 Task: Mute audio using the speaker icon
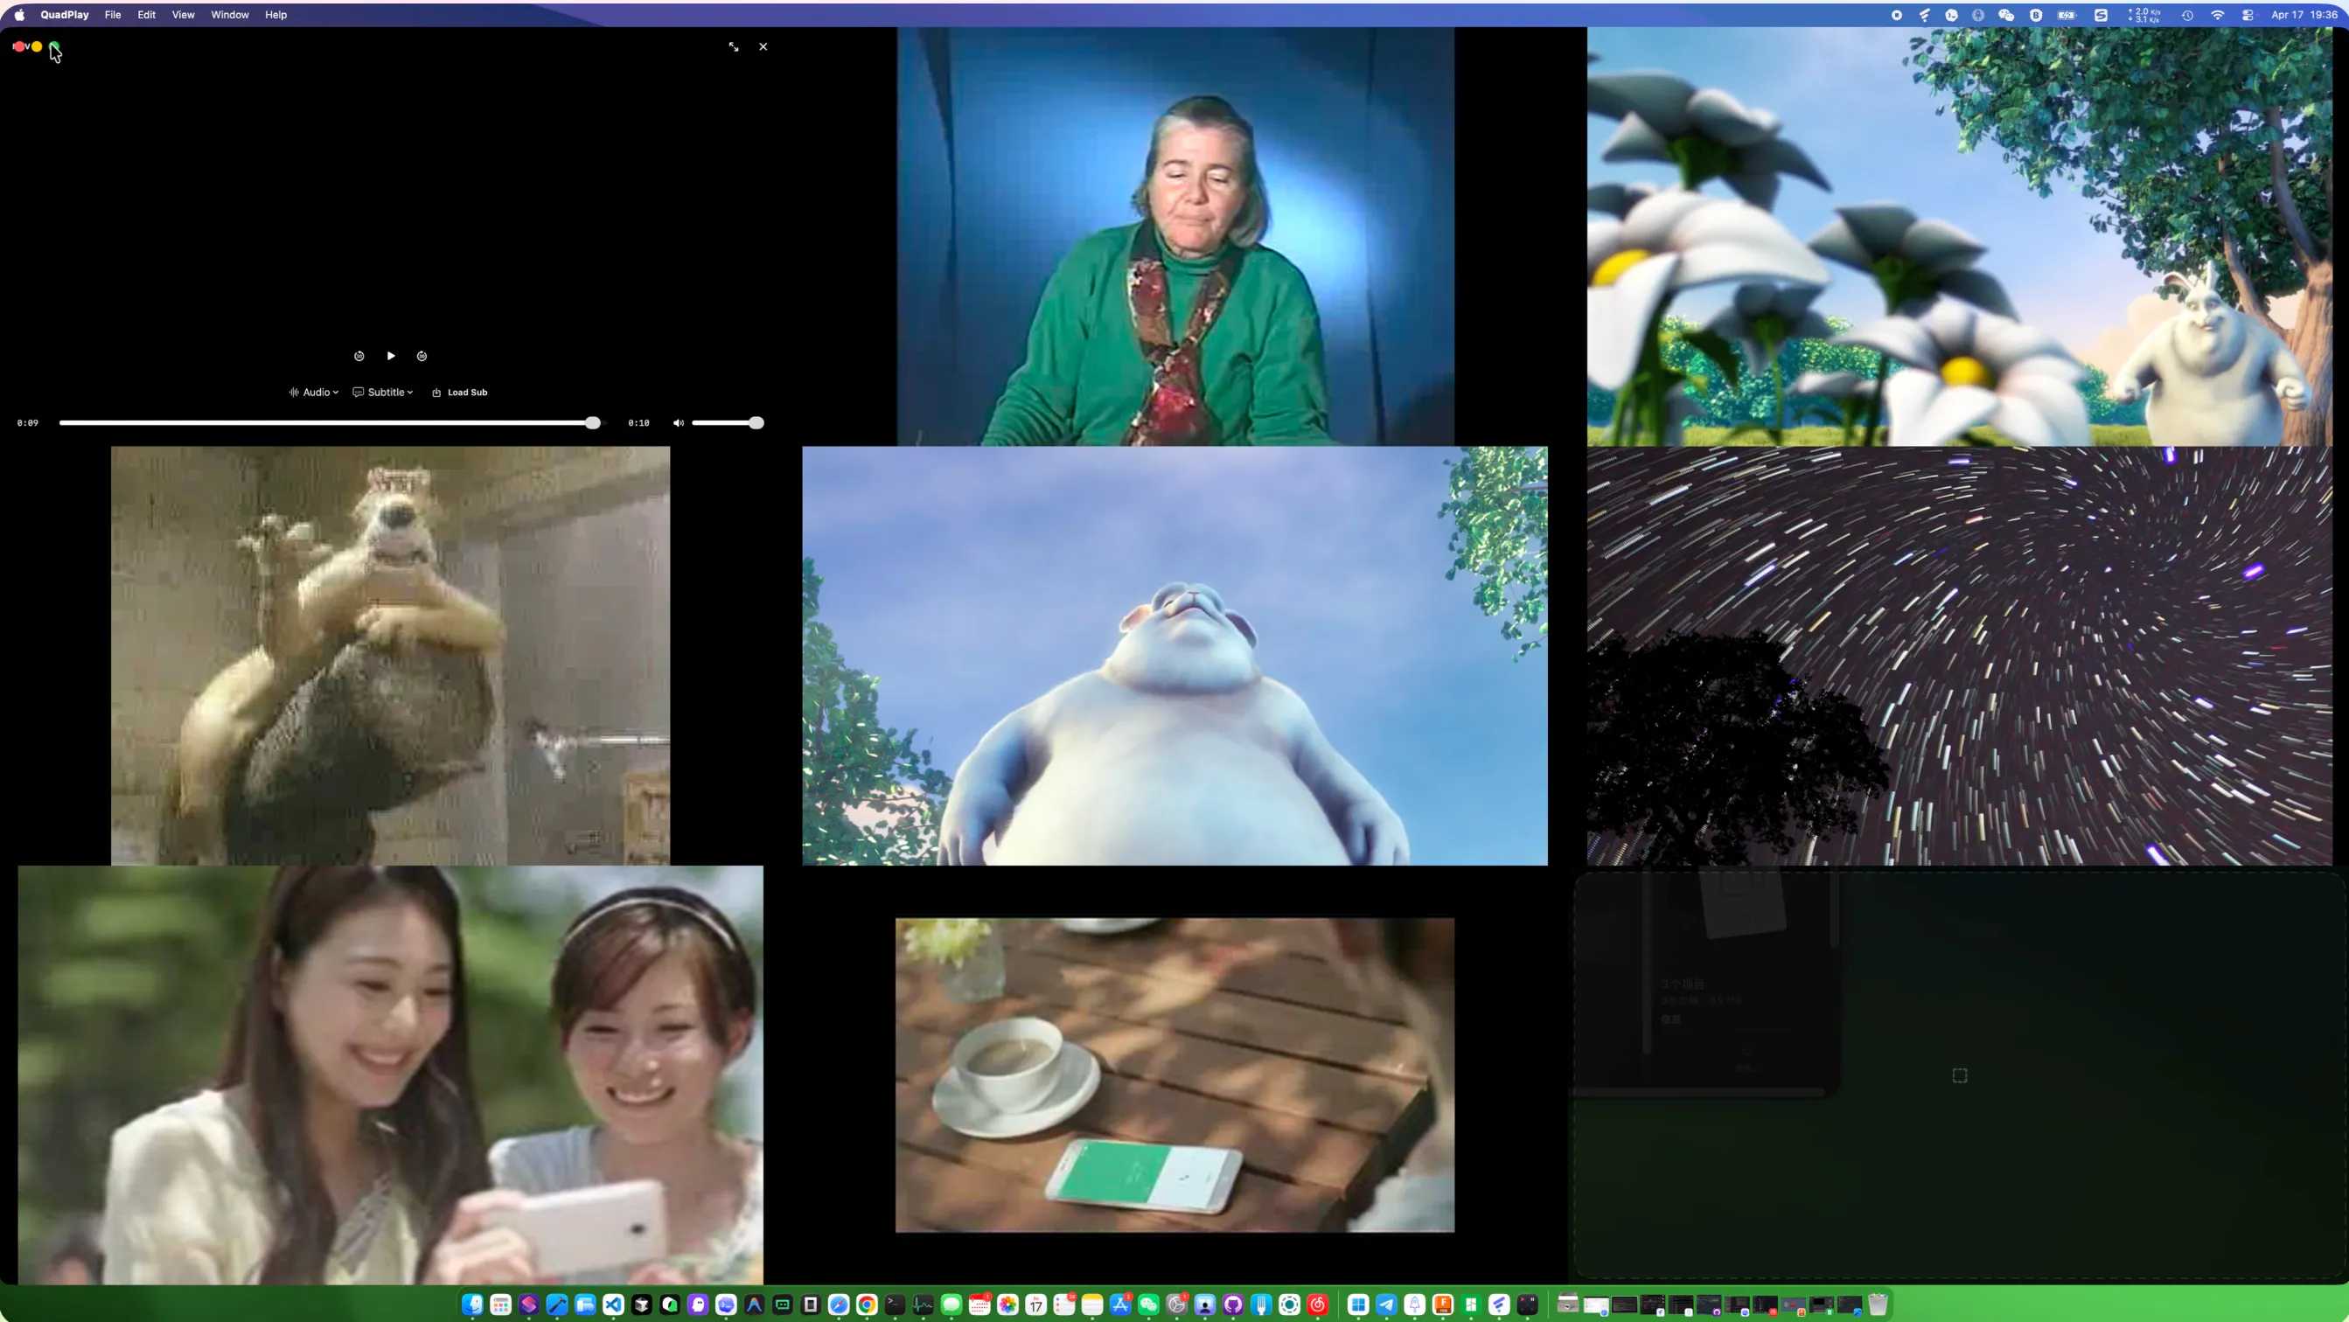pyautogui.click(x=678, y=423)
